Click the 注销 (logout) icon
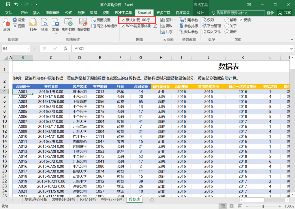This screenshot has height=209, width=295. (x=6, y=22)
